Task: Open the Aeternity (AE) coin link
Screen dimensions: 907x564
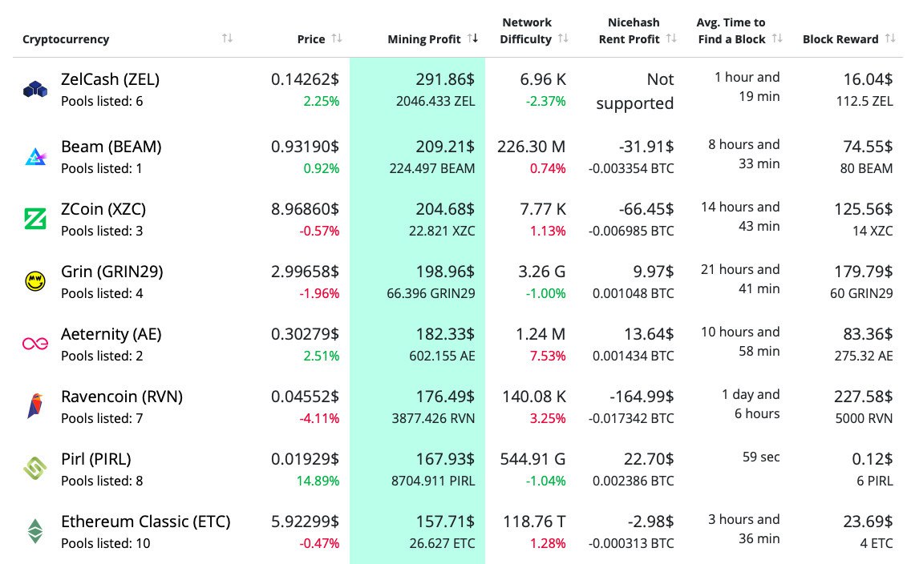Action: point(111,334)
